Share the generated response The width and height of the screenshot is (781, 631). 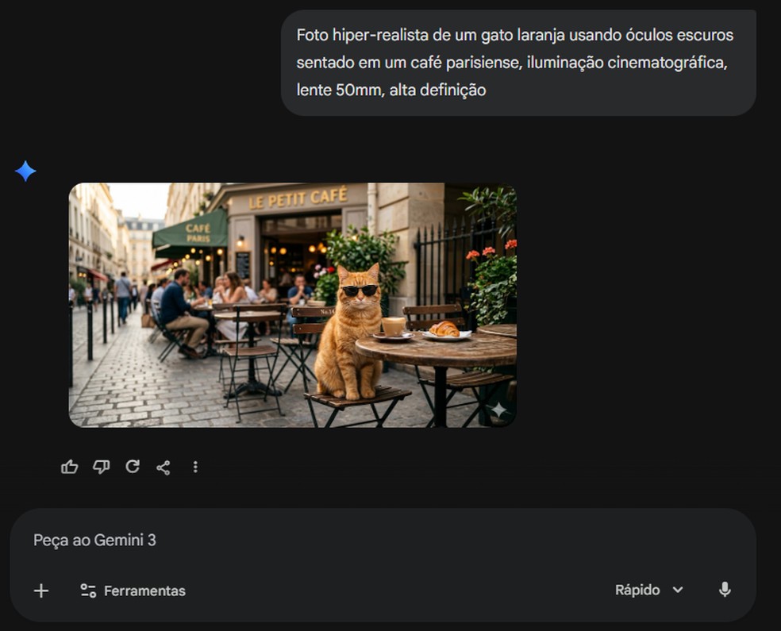coord(164,467)
